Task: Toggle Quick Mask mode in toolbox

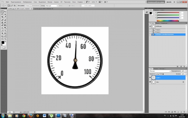Action: (4, 48)
